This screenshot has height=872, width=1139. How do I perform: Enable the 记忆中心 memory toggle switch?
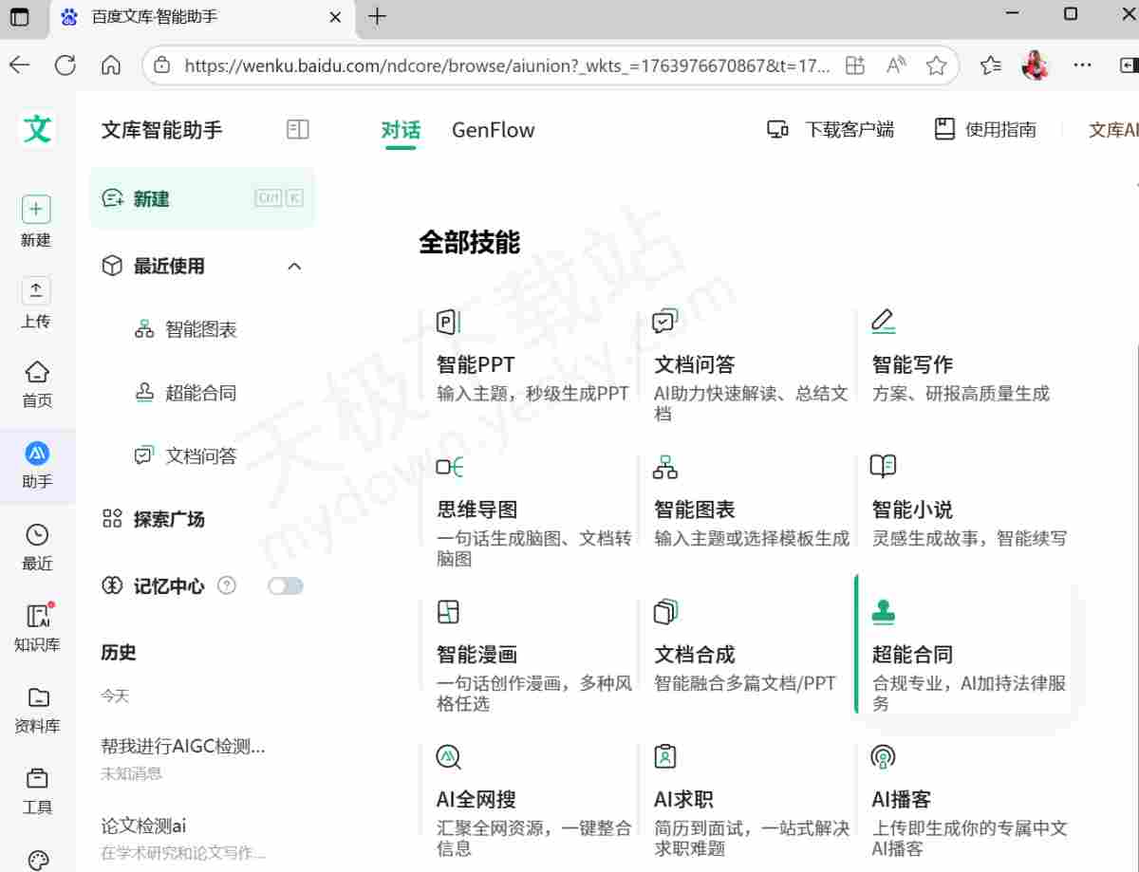(x=287, y=586)
